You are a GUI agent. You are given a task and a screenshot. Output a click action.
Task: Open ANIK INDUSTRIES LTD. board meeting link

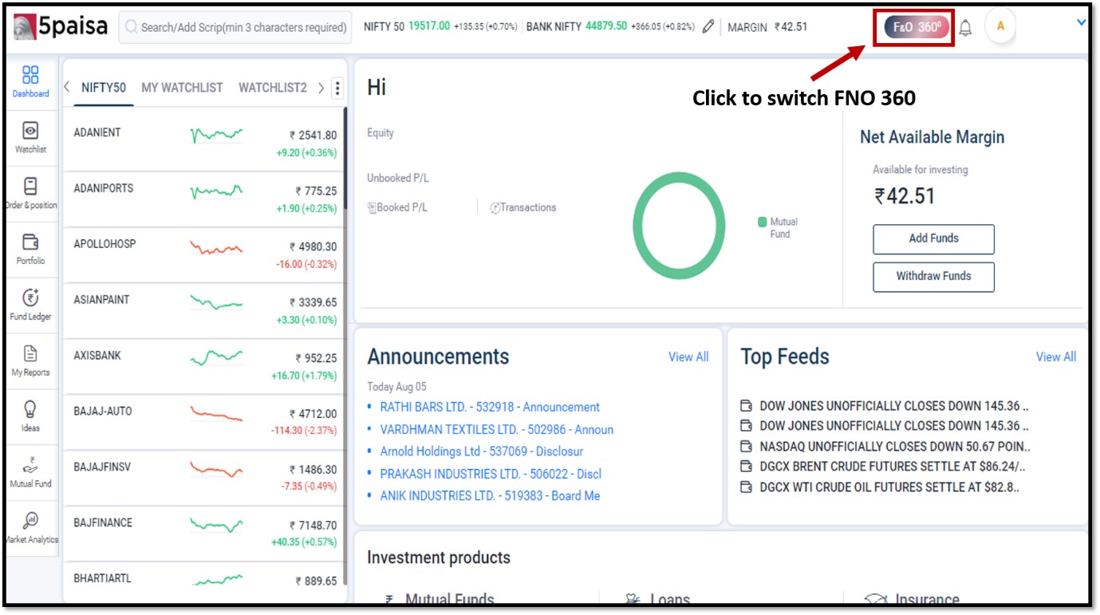(490, 495)
